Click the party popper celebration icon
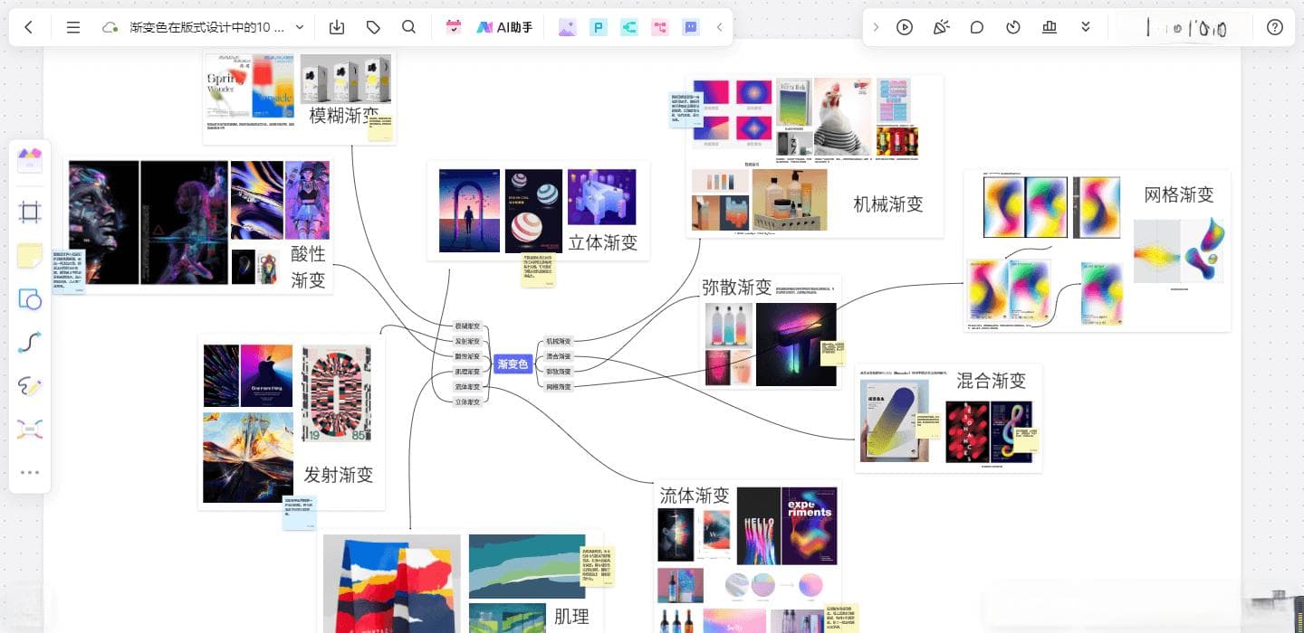 pos(941,27)
